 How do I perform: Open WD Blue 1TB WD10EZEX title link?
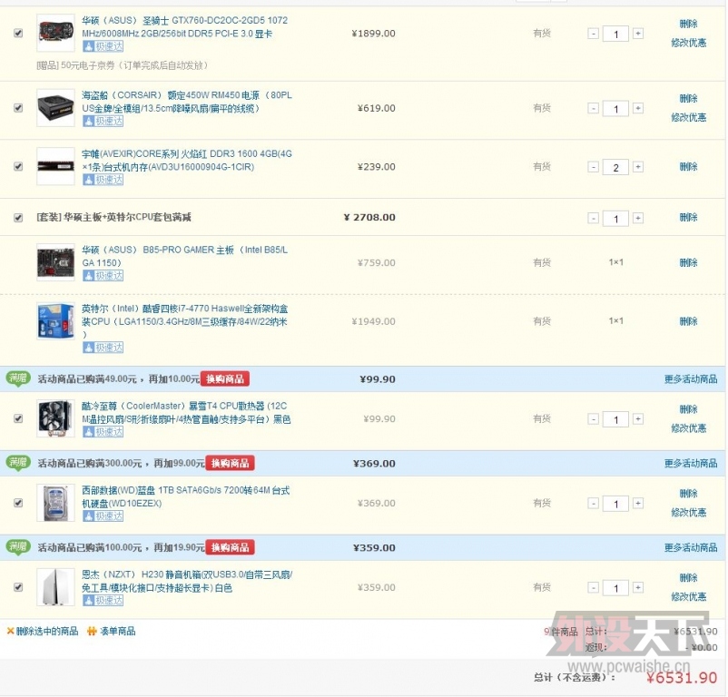186,496
